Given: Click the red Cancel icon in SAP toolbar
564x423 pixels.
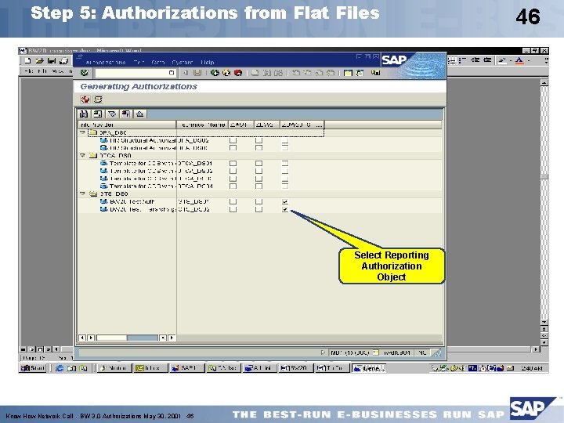Looking at the screenshot, I should (238, 73).
